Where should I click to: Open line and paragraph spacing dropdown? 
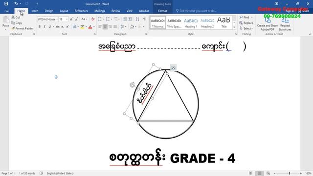click(123, 27)
